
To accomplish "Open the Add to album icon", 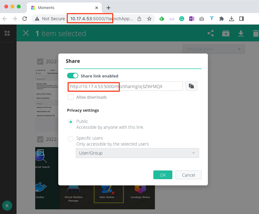I will 226,33.
